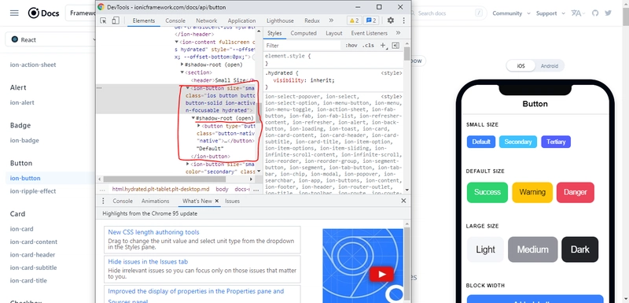Collapse the section node

[x=183, y=72]
